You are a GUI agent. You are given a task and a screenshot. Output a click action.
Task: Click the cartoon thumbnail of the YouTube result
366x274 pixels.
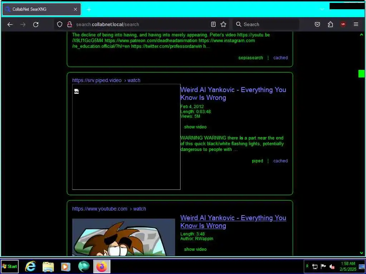pos(124,237)
